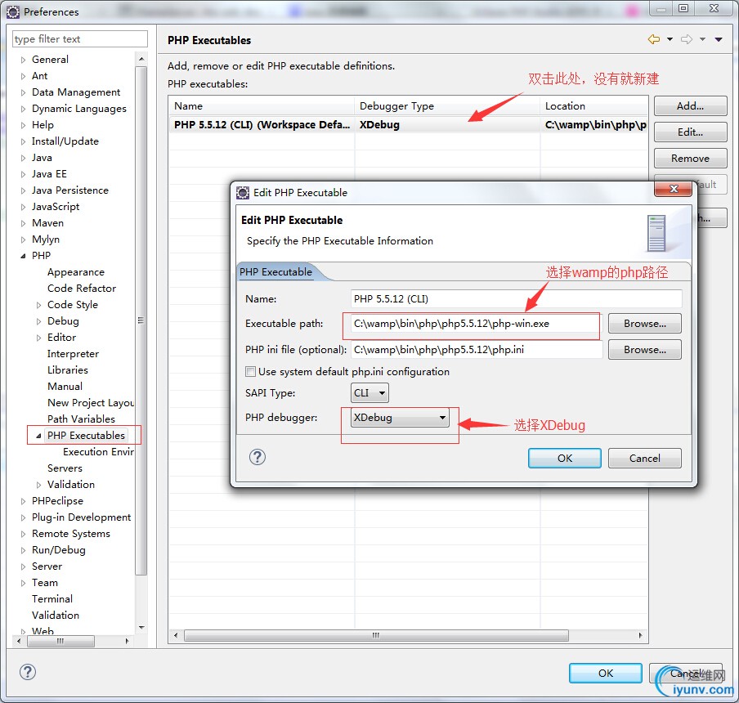Screen dimensions: 739x703
Task: Click tree scrollbar down arrow
Action: pos(141,628)
